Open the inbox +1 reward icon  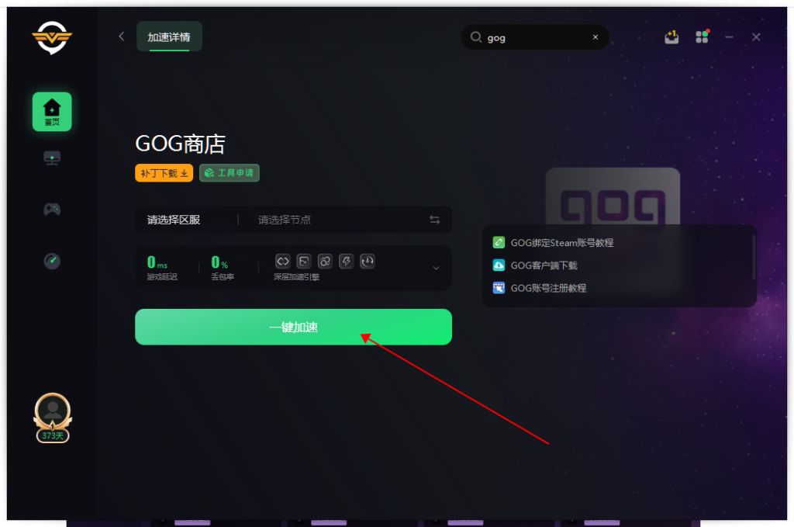click(671, 37)
